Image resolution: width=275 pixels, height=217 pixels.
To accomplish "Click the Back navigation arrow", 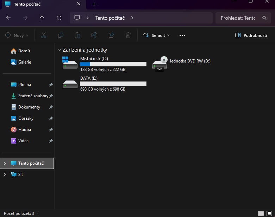I will 8,18.
